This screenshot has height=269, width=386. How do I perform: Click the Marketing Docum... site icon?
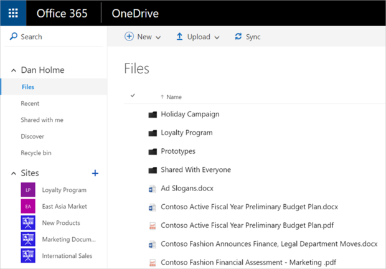(x=28, y=239)
